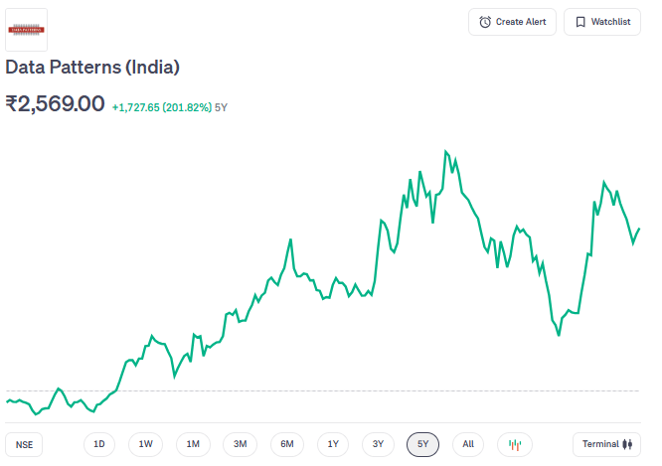Show the 1Y price chart
Screen dimensions: 662x466
pos(333,444)
